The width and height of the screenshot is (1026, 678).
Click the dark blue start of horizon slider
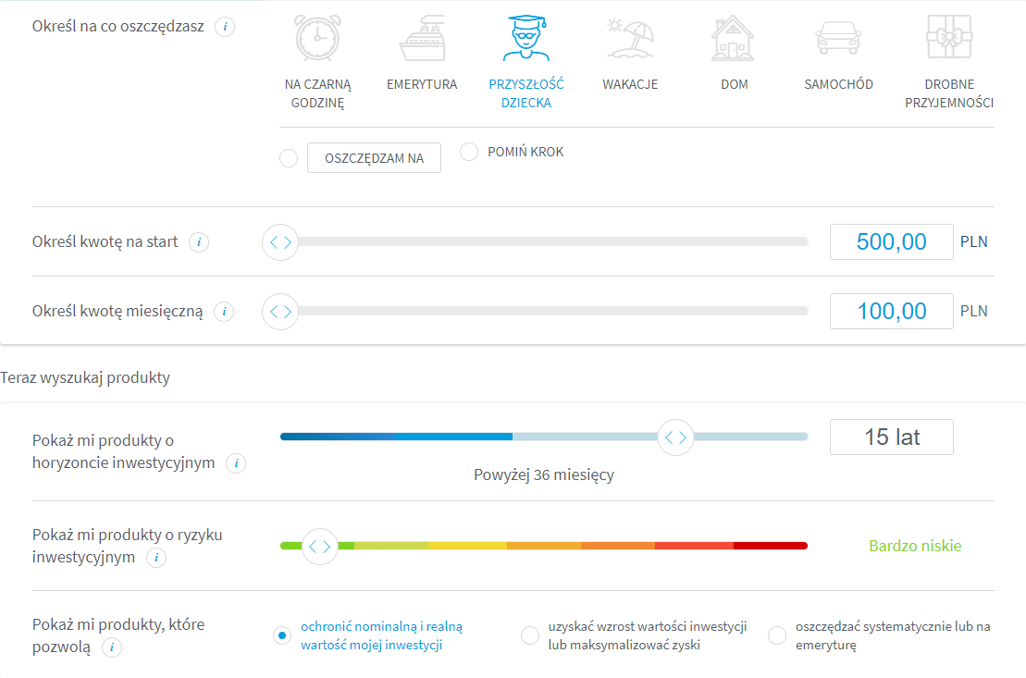click(x=337, y=437)
